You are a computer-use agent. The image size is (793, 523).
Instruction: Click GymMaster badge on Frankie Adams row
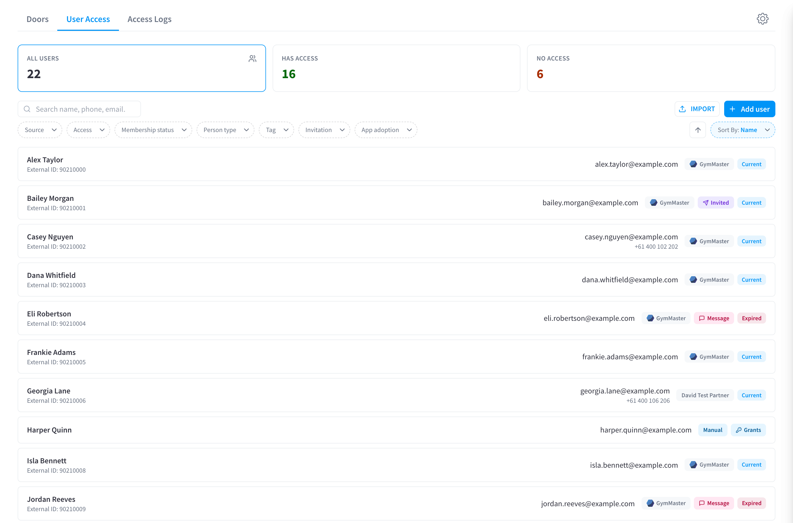coord(709,357)
